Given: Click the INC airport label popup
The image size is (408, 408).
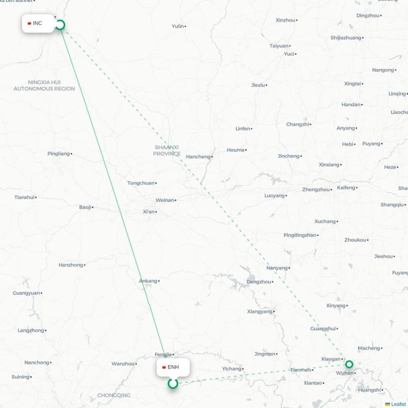Looking at the screenshot, I should (38, 23).
